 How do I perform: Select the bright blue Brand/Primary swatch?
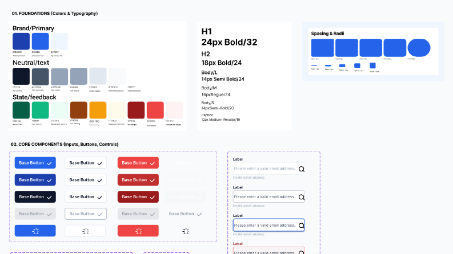pos(40,41)
